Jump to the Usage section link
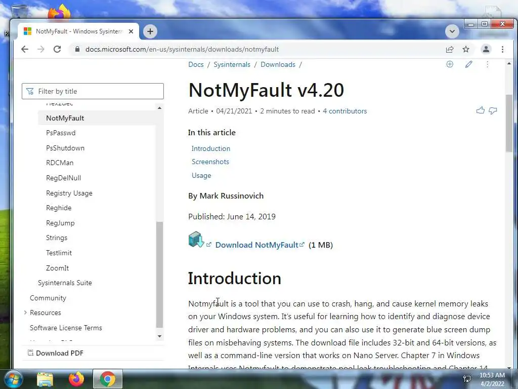Image resolution: width=518 pixels, height=389 pixels. (x=201, y=175)
